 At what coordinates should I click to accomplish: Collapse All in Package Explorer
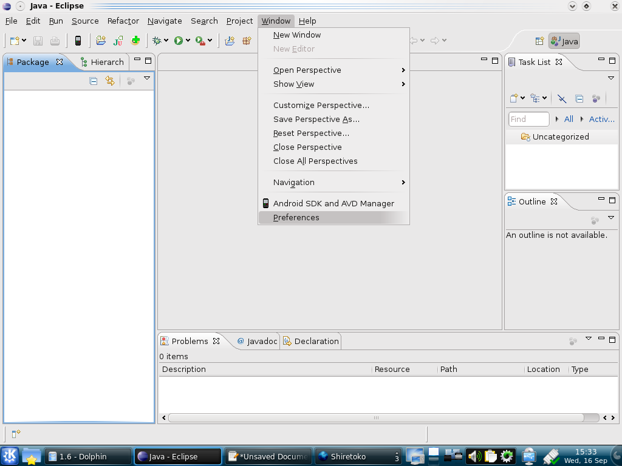coord(93,81)
